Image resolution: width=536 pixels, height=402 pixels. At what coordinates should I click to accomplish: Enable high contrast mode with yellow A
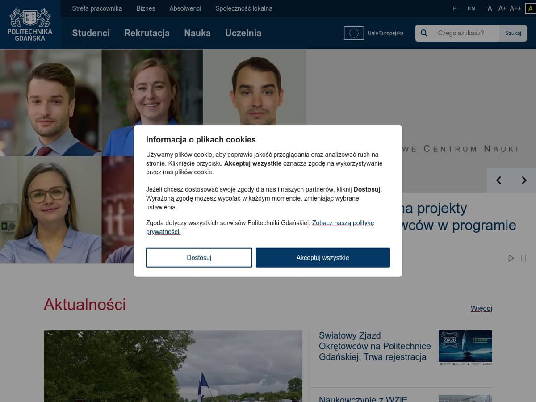point(531,8)
